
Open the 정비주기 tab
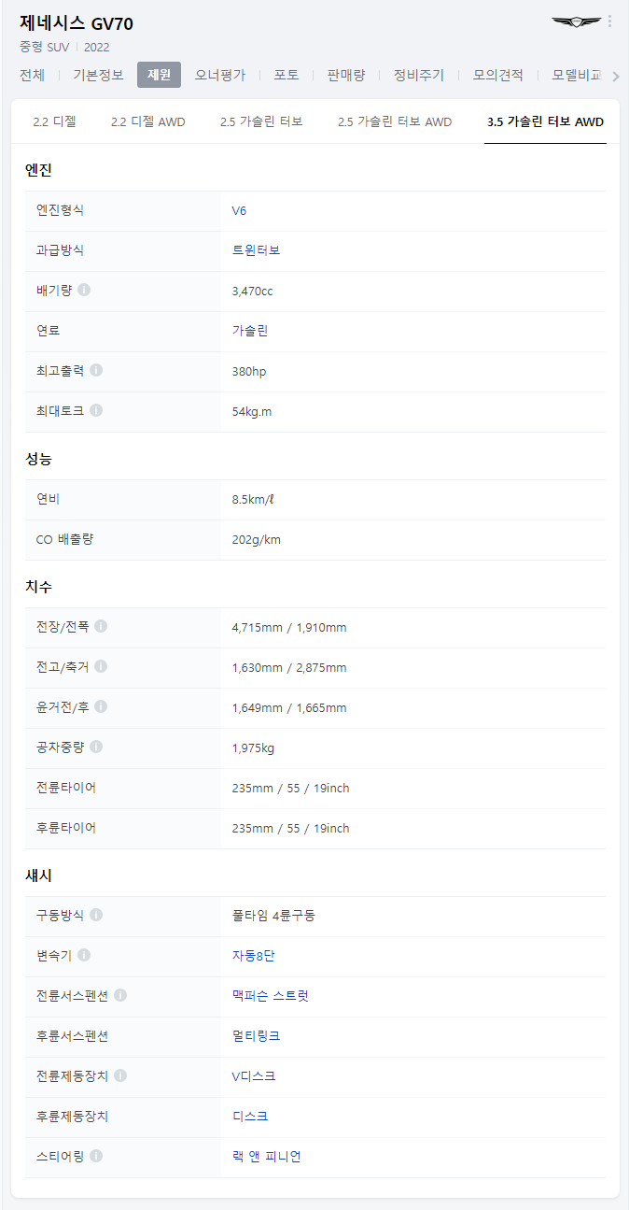(419, 75)
